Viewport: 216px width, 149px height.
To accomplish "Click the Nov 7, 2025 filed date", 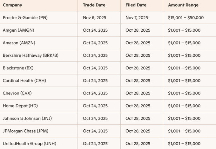I will click(136, 18).
